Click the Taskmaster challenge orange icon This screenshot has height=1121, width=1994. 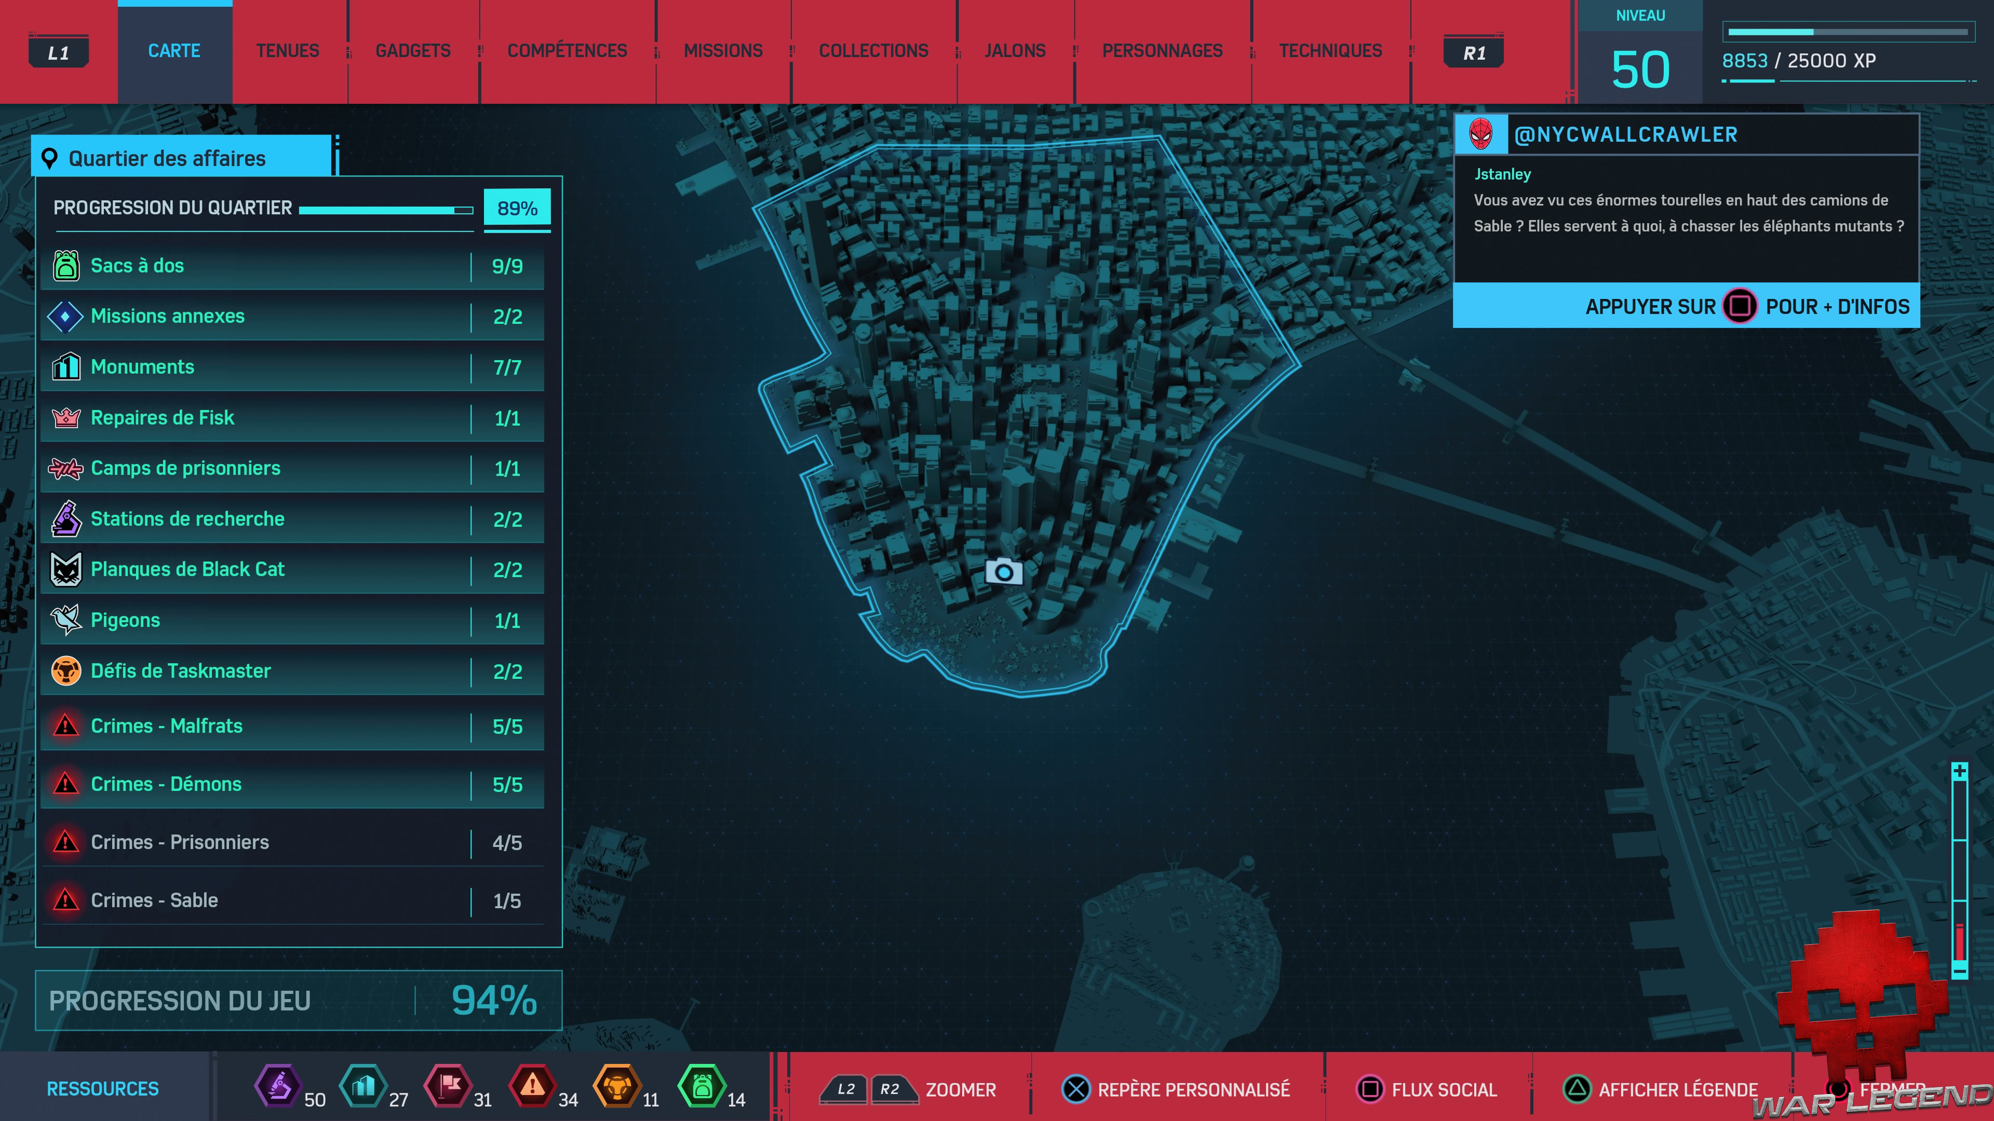(x=66, y=671)
